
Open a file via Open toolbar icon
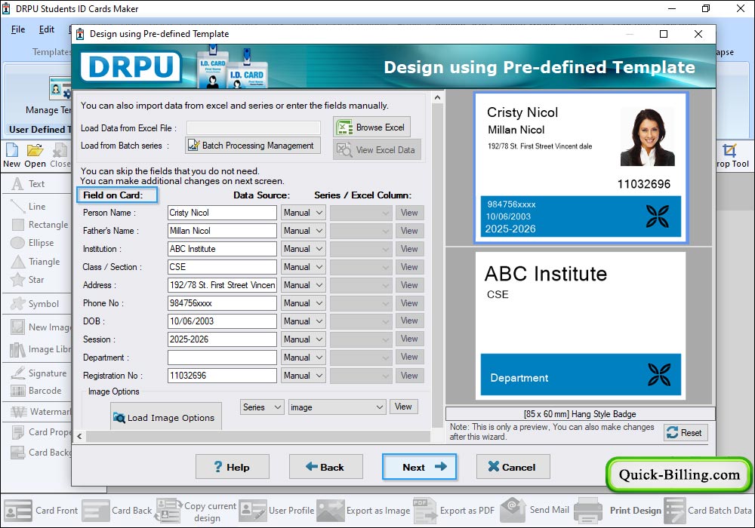point(35,156)
